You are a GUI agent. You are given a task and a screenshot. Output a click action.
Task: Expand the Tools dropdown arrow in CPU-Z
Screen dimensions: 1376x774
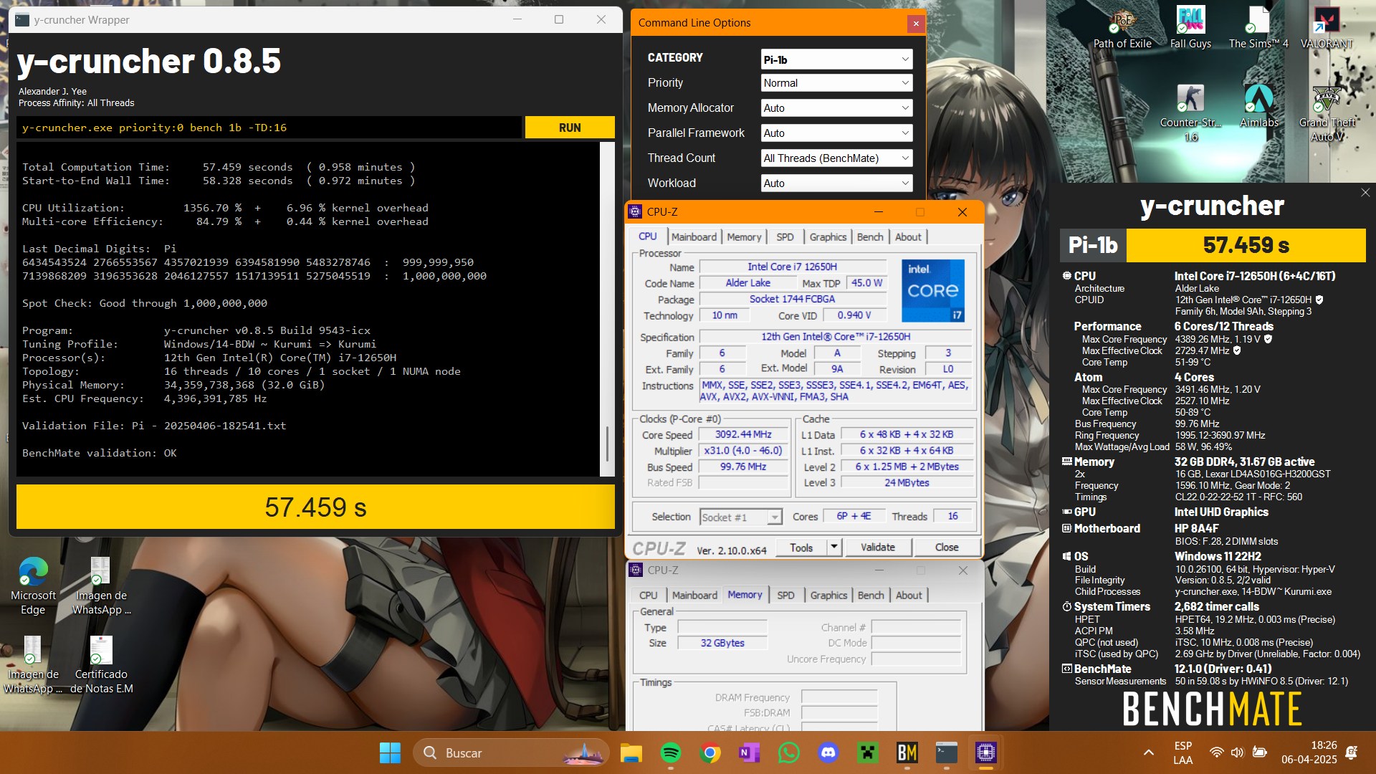833,547
